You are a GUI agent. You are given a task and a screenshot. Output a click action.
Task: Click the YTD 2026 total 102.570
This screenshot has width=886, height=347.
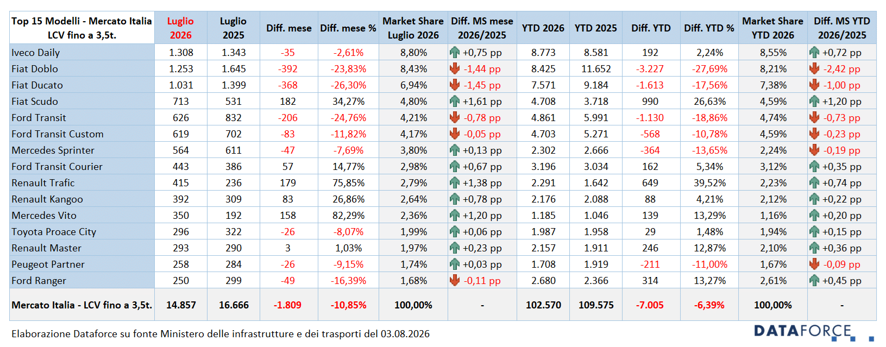point(543,305)
